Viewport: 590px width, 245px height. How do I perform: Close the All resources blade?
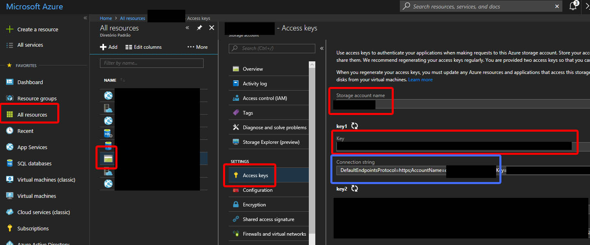[x=211, y=28]
